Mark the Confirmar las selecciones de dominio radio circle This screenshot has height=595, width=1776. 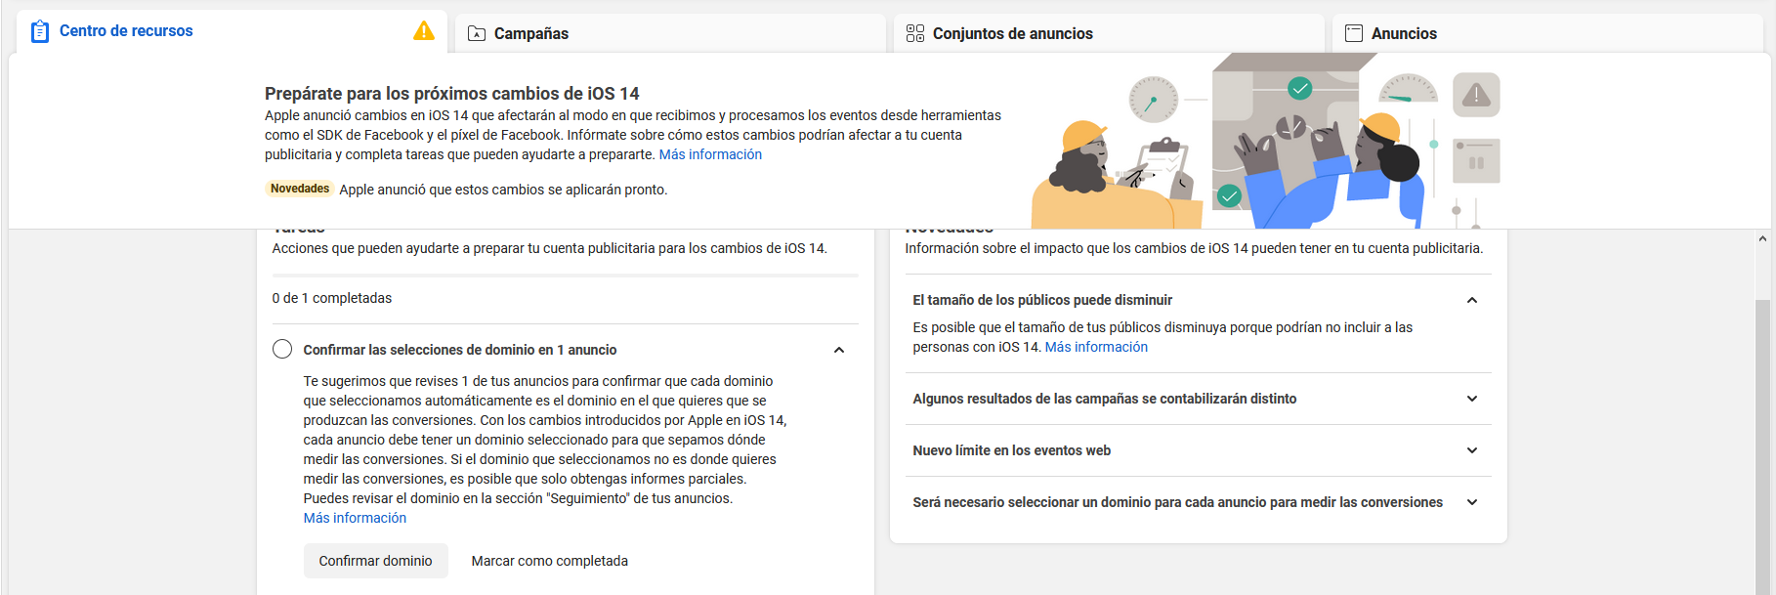(282, 349)
